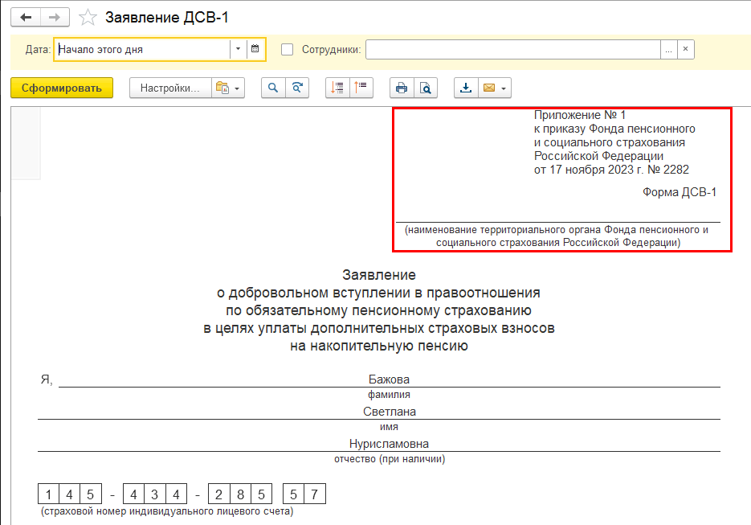Click the Сотрудники input field
The image size is (751, 525).
(x=512, y=50)
